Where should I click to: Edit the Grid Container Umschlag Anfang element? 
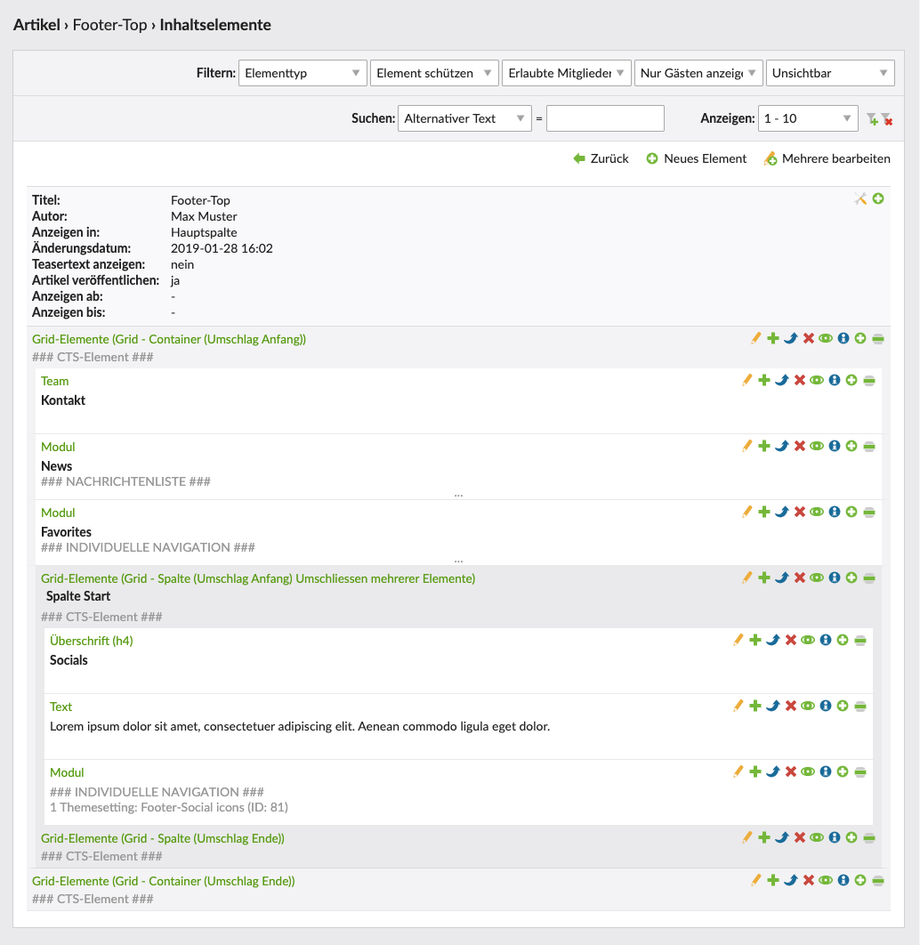[x=756, y=339]
